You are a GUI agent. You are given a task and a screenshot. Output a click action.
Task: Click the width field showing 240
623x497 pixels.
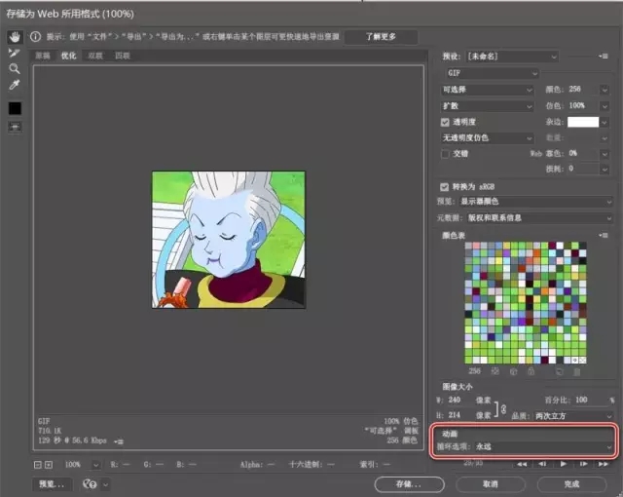click(458, 400)
